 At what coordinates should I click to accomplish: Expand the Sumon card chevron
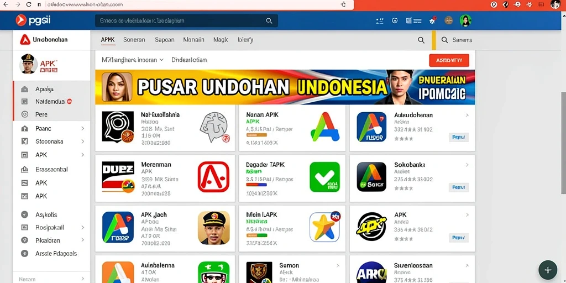[x=338, y=266]
